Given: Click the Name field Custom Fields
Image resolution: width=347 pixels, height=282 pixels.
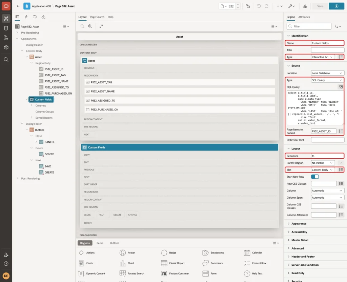Looking at the screenshot, I should (x=328, y=43).
